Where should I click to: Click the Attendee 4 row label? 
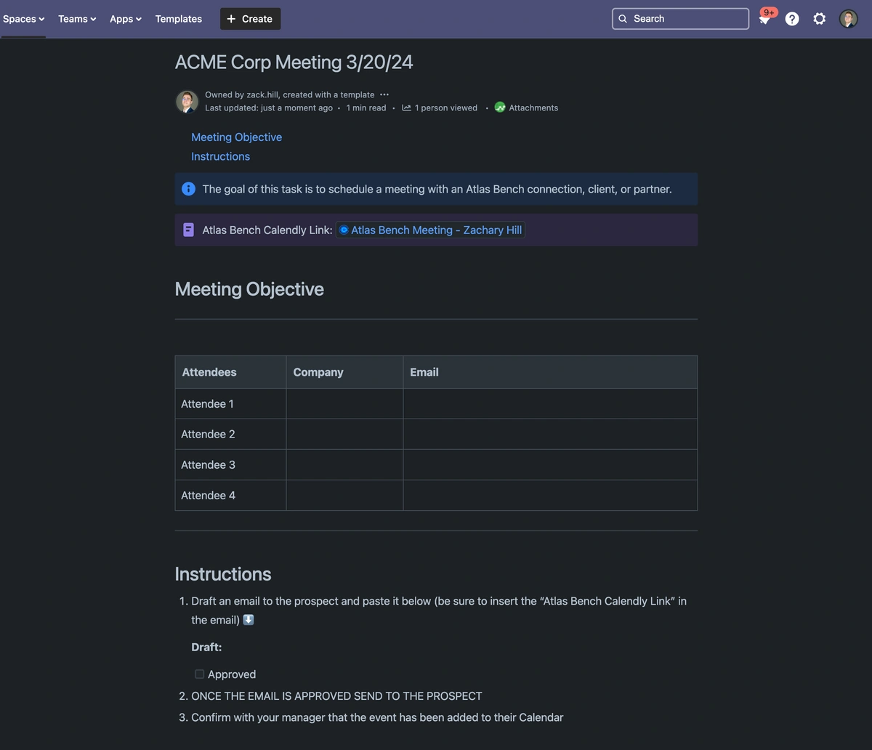208,496
